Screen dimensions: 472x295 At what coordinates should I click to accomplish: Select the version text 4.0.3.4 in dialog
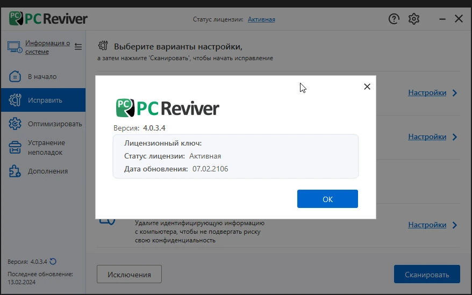point(154,128)
